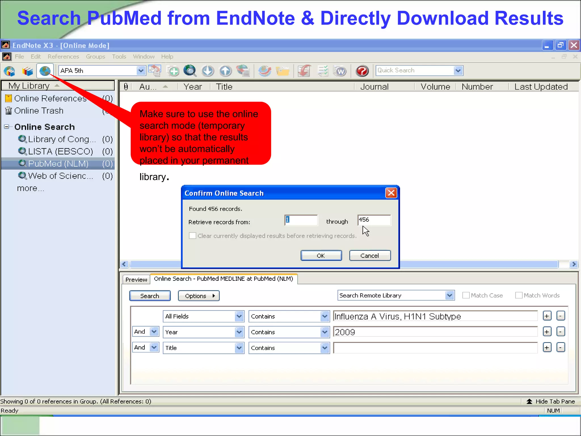
Task: Open the APA 5th output style dropdown
Action: click(141, 70)
